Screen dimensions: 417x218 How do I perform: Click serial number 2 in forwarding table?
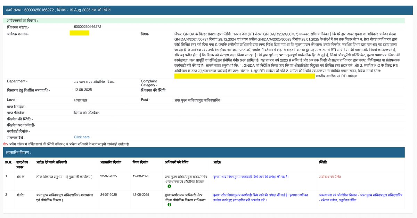pyautogui.click(x=6, y=195)
